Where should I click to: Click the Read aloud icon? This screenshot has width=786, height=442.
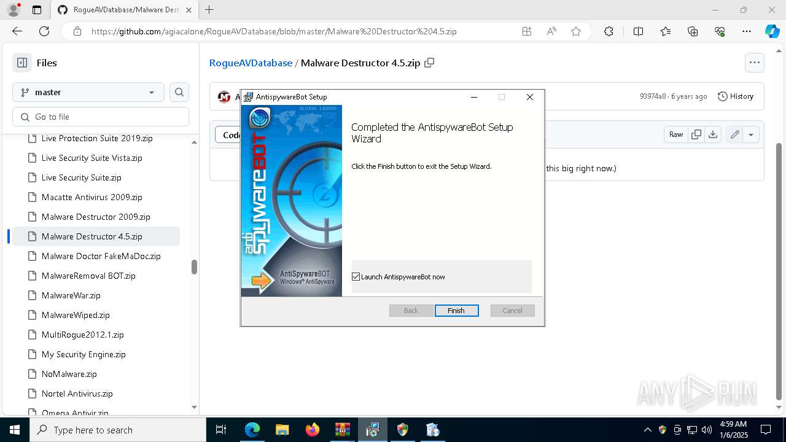click(x=551, y=31)
